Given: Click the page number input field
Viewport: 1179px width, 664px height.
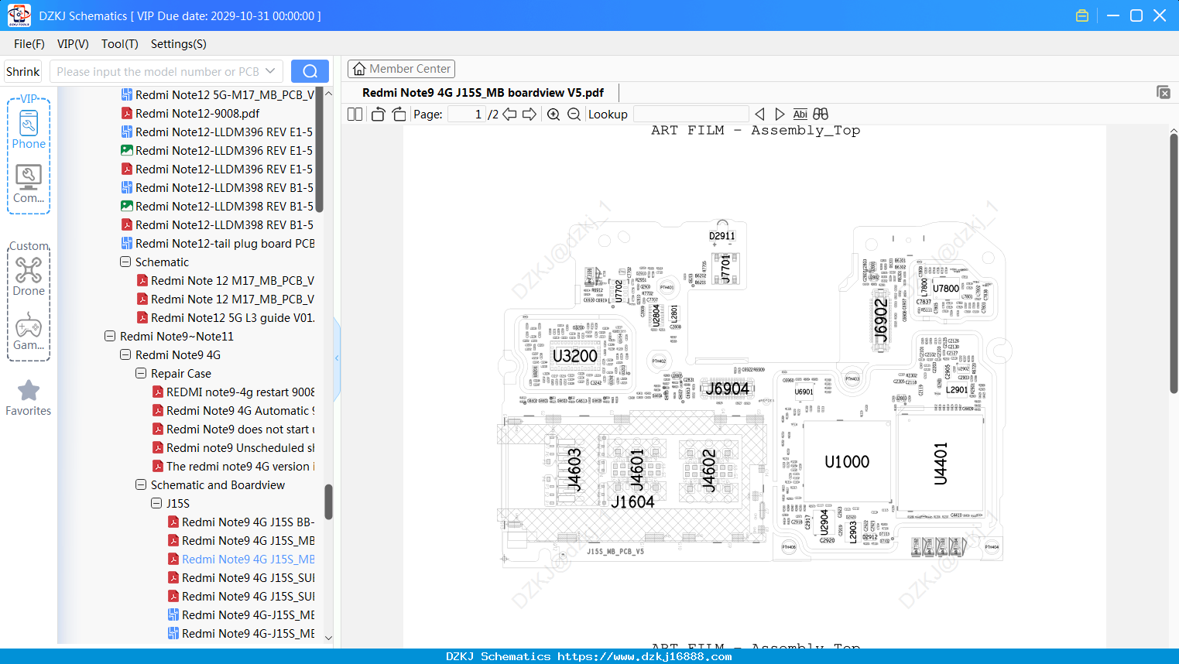Looking at the screenshot, I should (466, 115).
